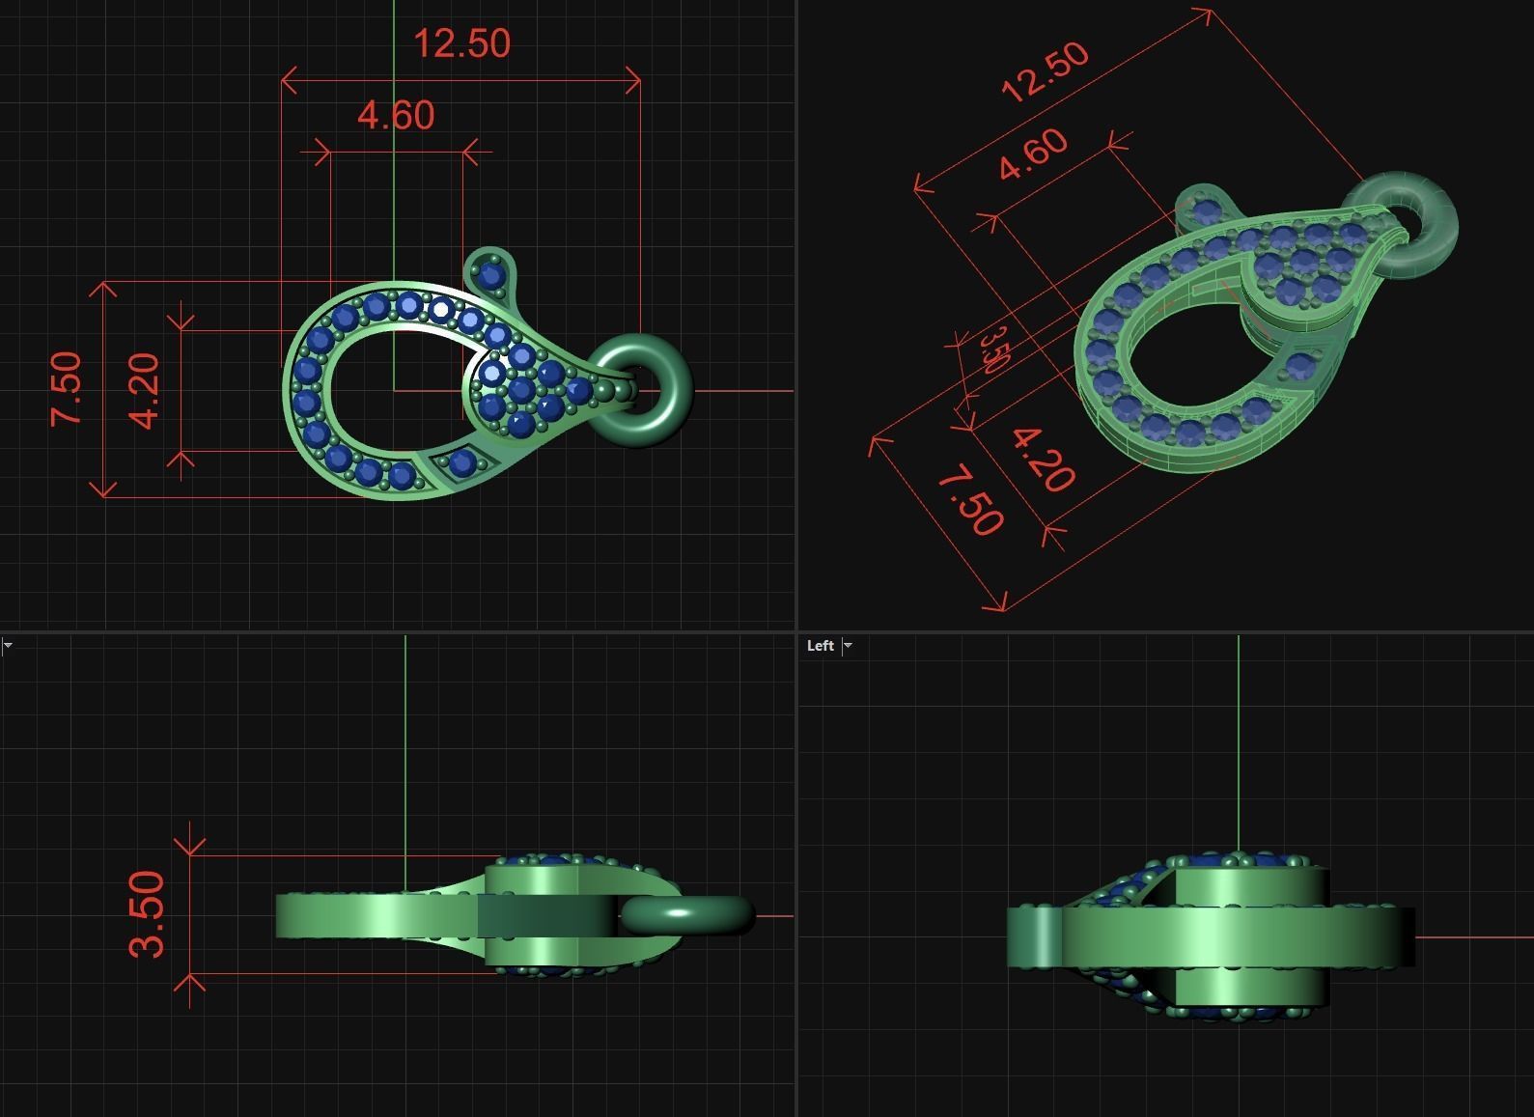The height and width of the screenshot is (1117, 1534).
Task: Open the Left viewport dropdown arrow
Action: [x=848, y=646]
